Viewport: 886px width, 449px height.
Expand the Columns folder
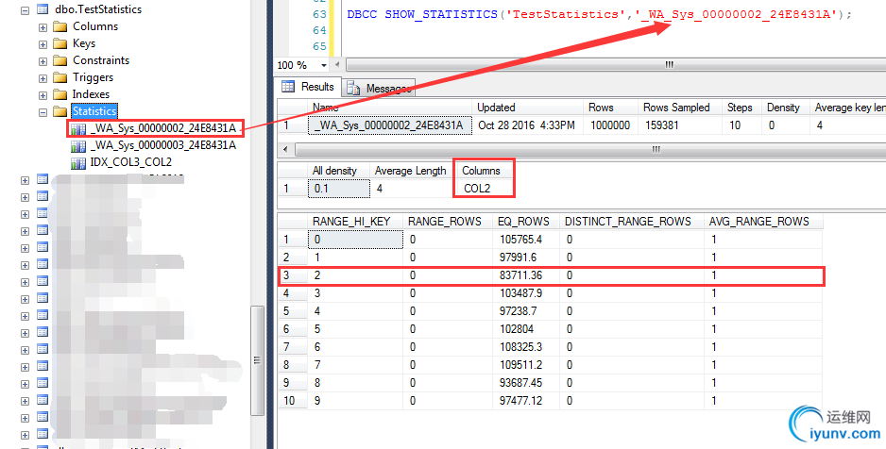pos(43,27)
